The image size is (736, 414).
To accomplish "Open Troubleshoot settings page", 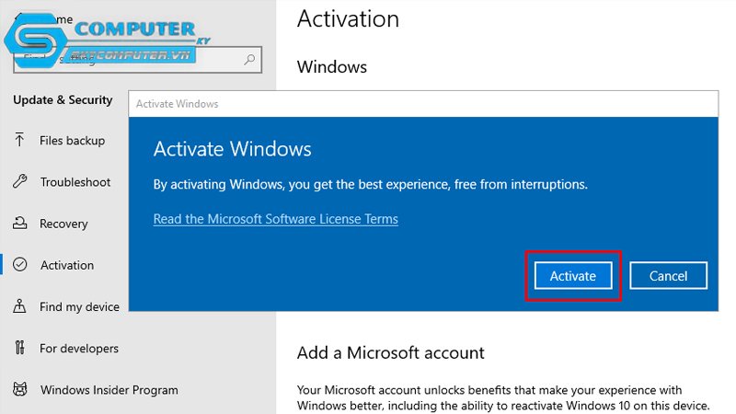I will [75, 182].
